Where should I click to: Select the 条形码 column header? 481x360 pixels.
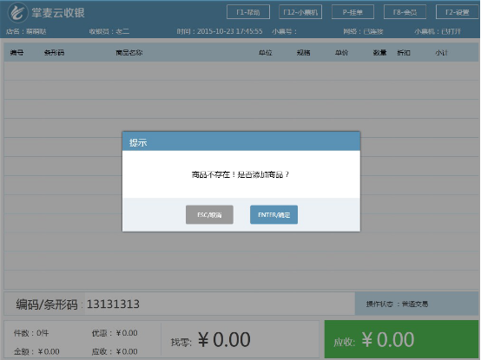[x=55, y=53]
